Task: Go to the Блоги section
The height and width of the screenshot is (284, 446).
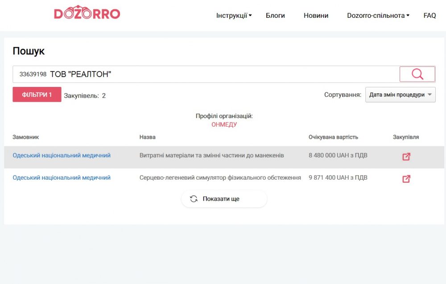Action: pyautogui.click(x=275, y=16)
